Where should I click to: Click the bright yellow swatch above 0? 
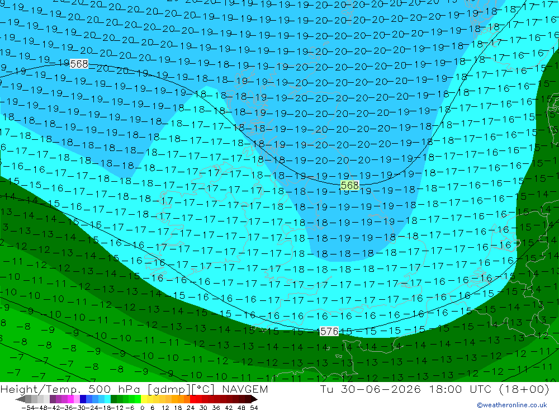(x=144, y=399)
